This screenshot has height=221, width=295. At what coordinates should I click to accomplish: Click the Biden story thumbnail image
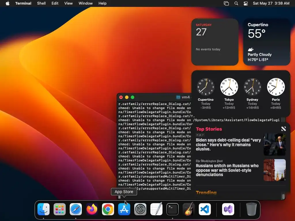(275, 144)
